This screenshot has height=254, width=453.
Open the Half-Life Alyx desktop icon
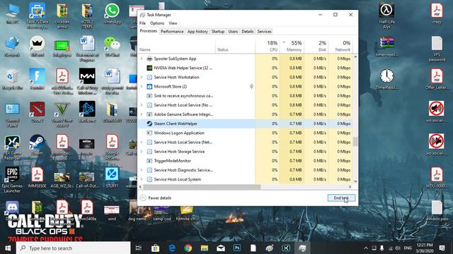386,16
